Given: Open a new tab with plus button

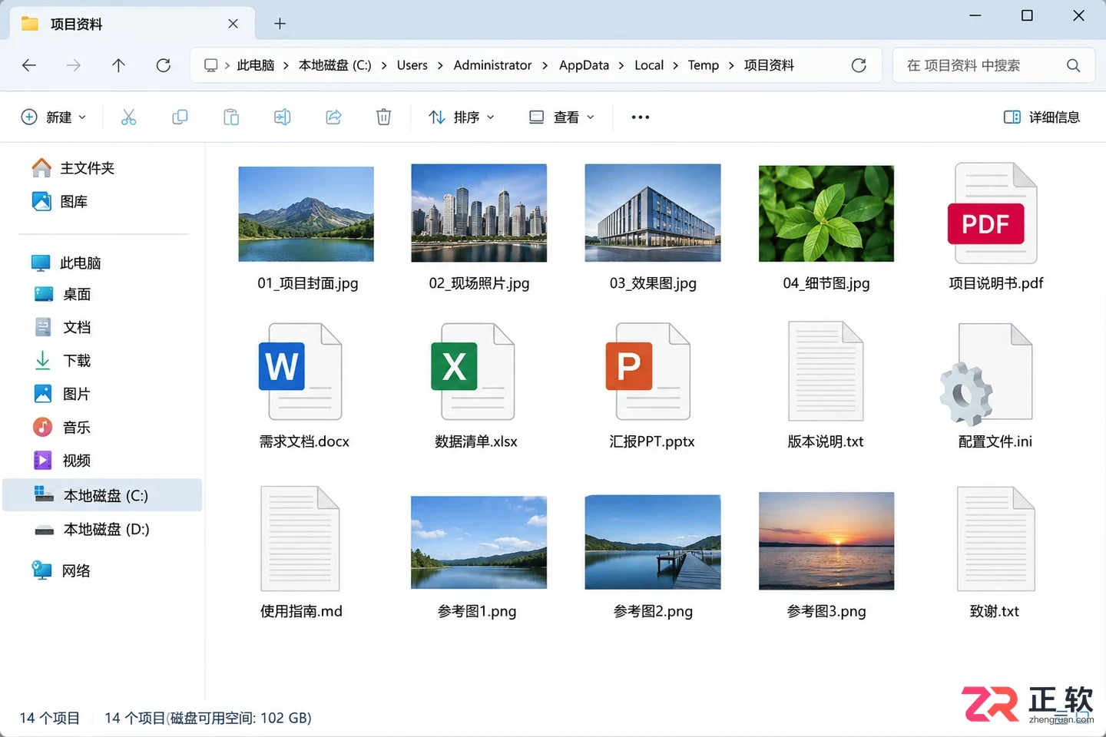Looking at the screenshot, I should 280,24.
